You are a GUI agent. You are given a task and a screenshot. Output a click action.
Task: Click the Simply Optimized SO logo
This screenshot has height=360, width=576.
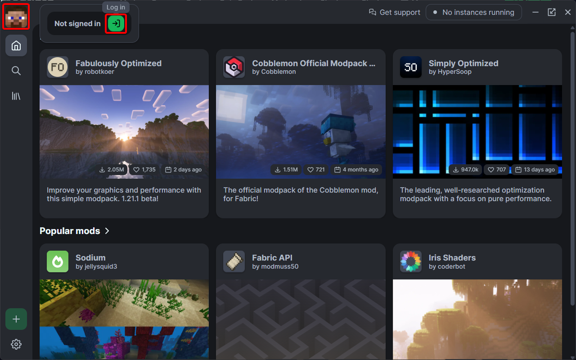pos(411,67)
